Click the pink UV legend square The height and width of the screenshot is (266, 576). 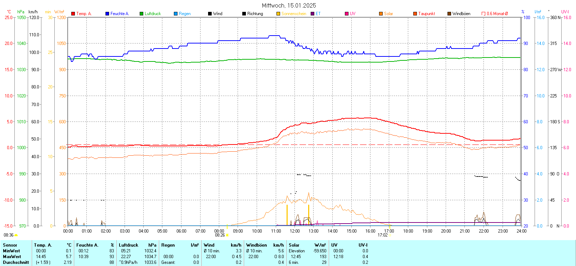coord(347,14)
